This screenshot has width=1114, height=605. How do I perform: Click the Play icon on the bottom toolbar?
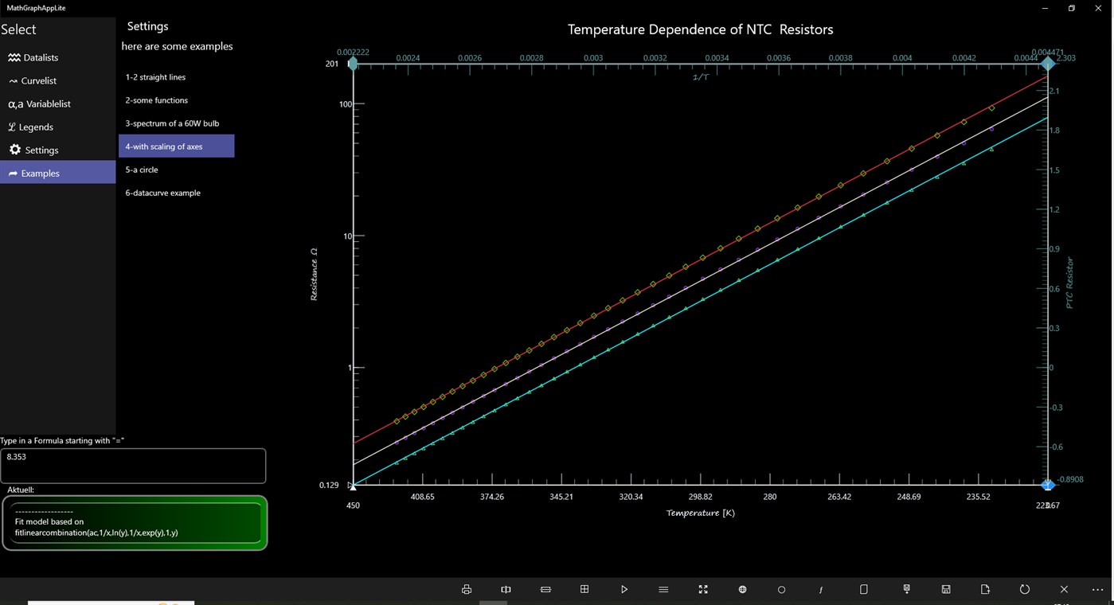click(624, 589)
